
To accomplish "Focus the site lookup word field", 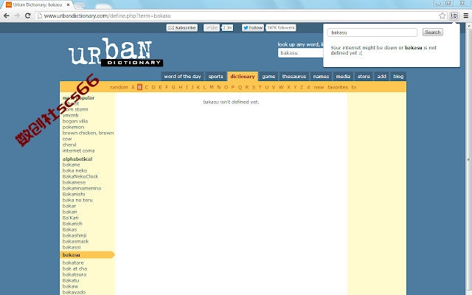I will (300, 53).
